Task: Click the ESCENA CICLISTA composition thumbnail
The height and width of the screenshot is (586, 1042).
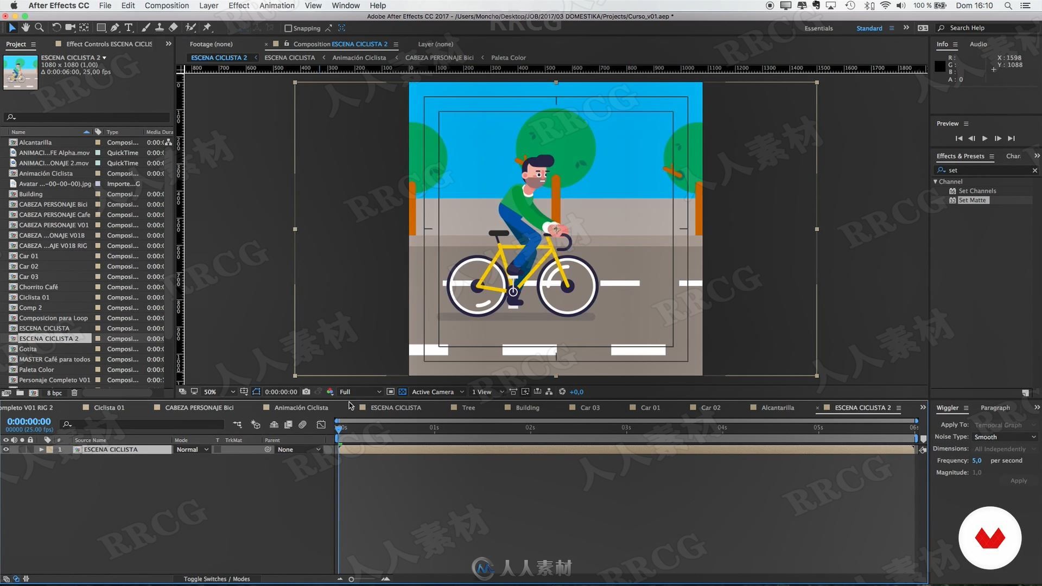Action: [x=12, y=328]
